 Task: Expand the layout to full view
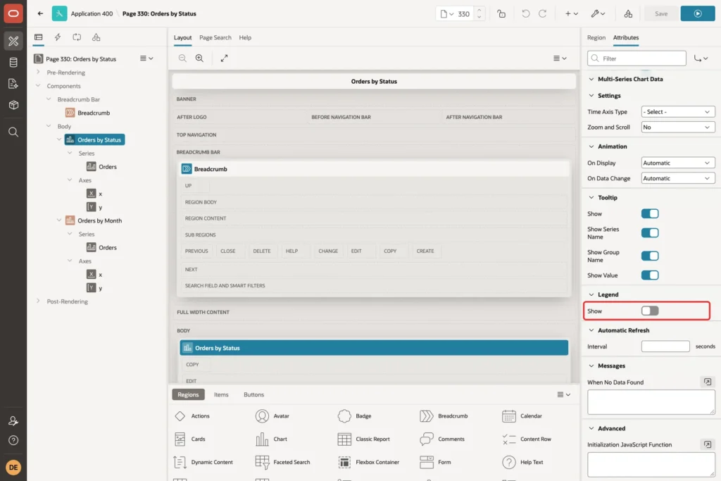click(224, 58)
